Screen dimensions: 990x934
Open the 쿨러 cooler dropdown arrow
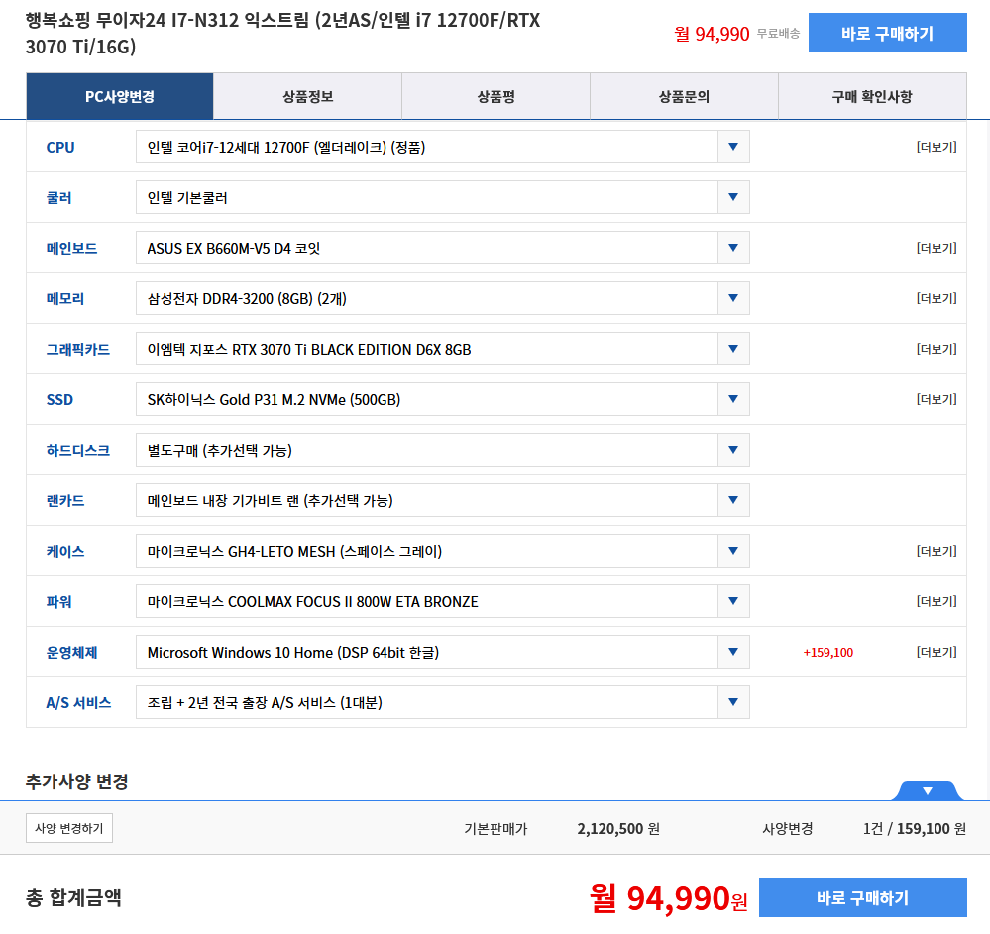point(733,197)
